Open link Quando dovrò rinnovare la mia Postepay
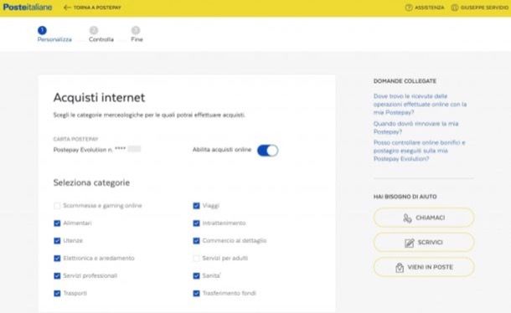Screen dimensions: 511x313 tap(416, 128)
